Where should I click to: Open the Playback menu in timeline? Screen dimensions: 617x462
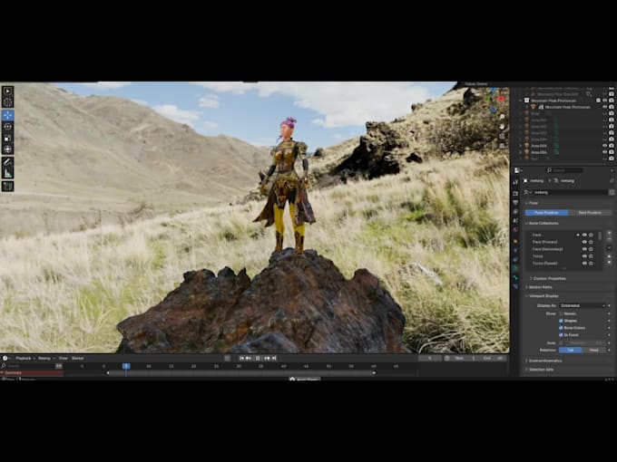[24, 358]
